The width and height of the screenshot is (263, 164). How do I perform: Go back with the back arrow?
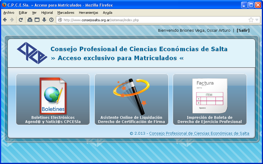pos(5,20)
